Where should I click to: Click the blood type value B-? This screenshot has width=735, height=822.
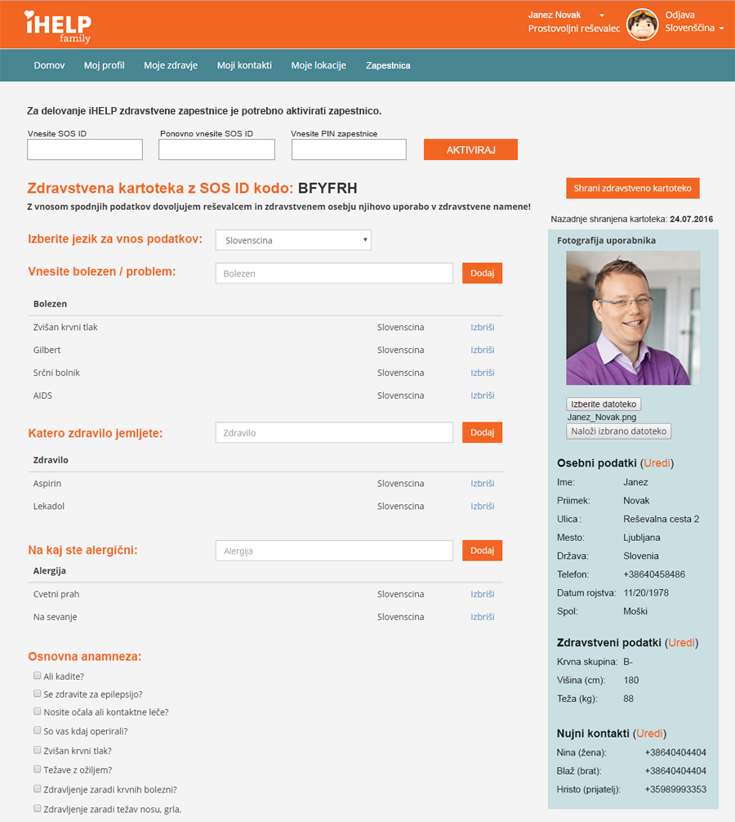[628, 662]
